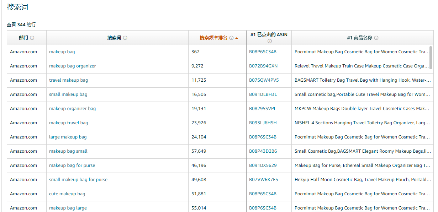The width and height of the screenshot is (438, 212).
Task: Open the "travel makeup bag" search term
Action: [x=68, y=80]
